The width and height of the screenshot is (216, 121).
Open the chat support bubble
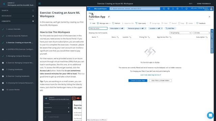tap(210, 115)
